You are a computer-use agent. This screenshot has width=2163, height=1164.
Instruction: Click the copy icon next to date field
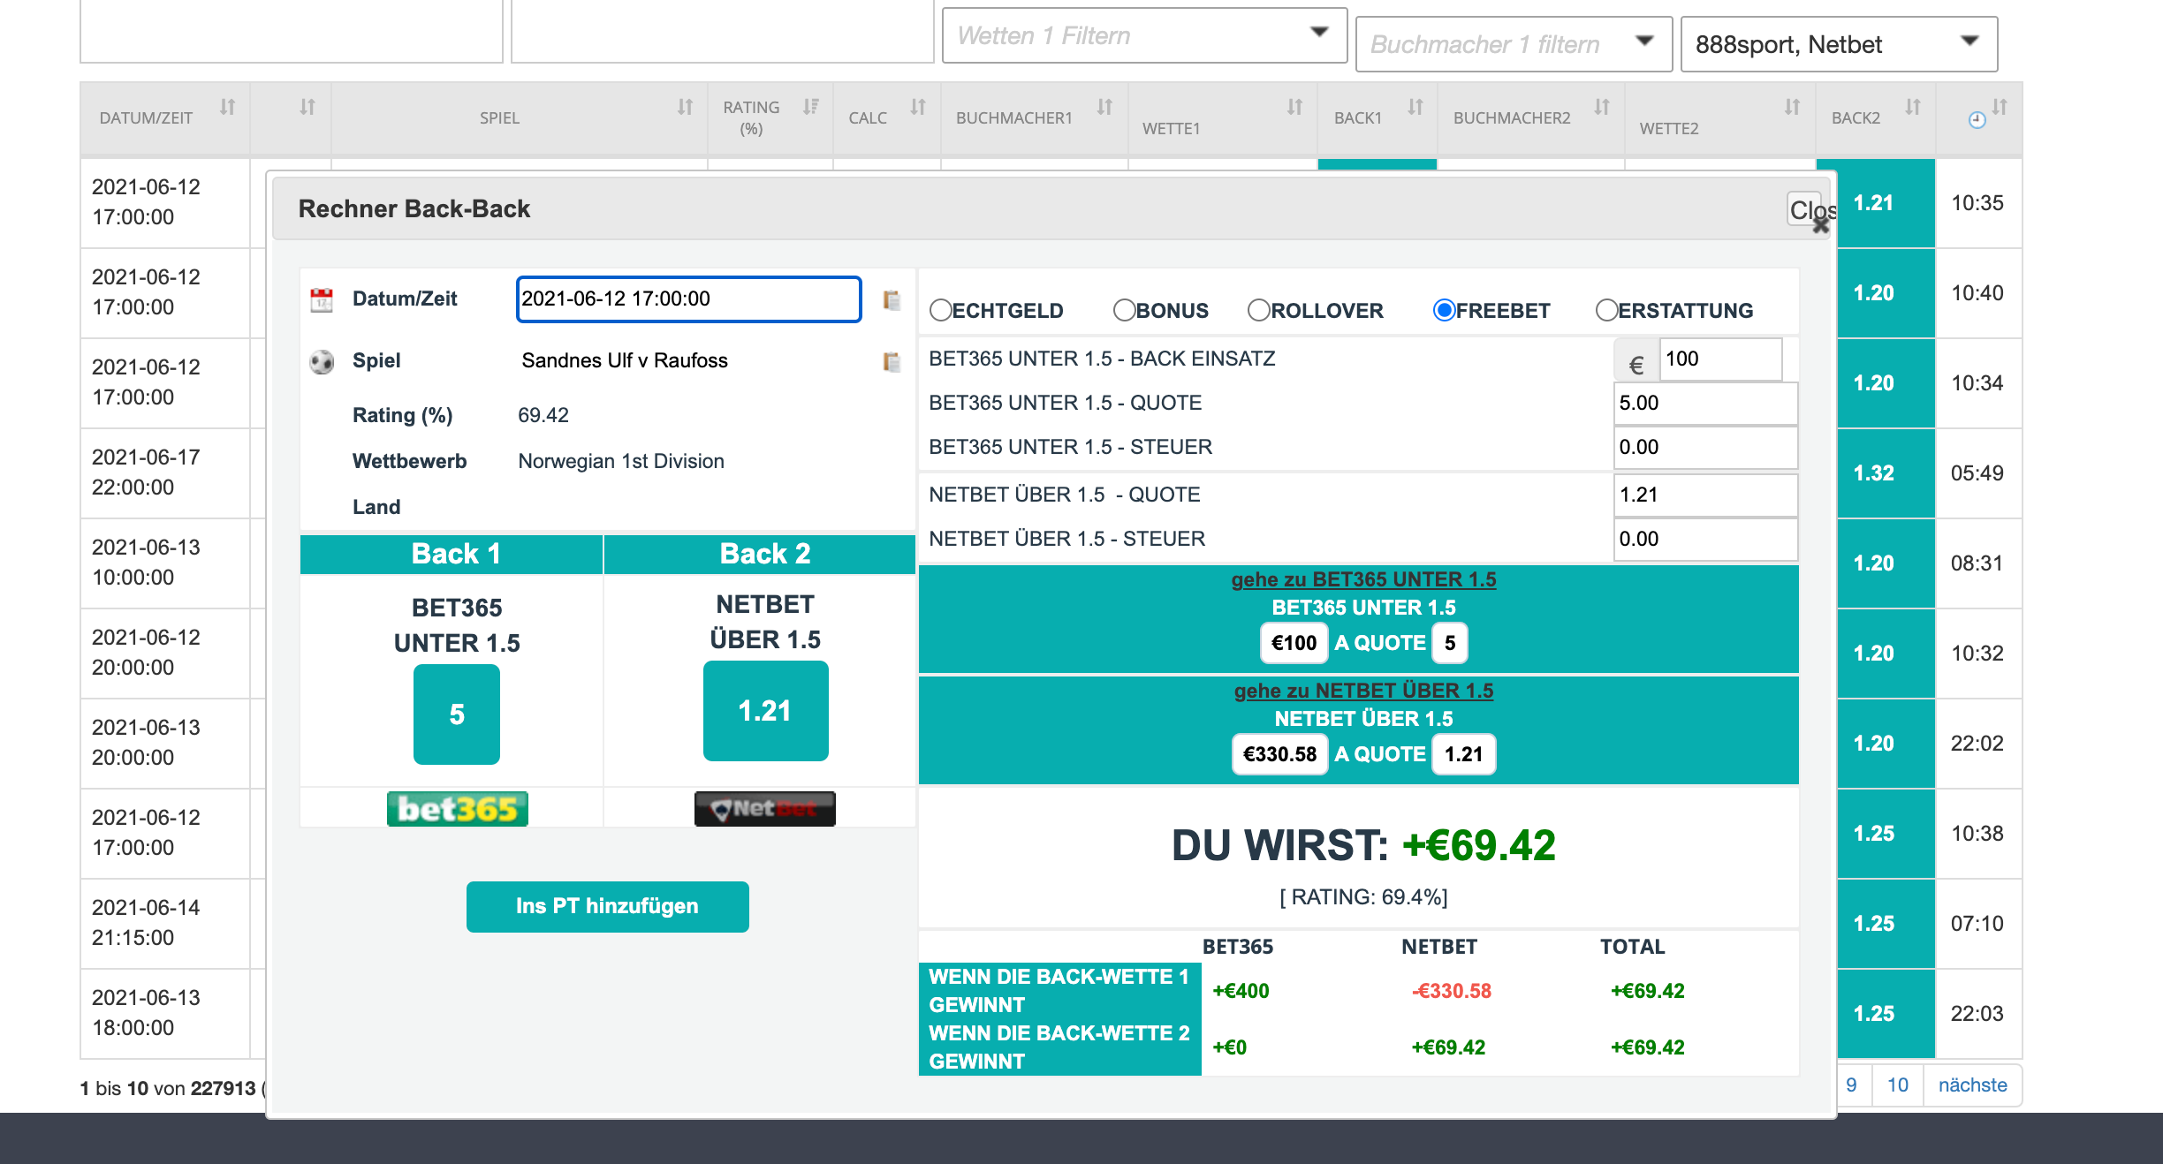[x=892, y=300]
